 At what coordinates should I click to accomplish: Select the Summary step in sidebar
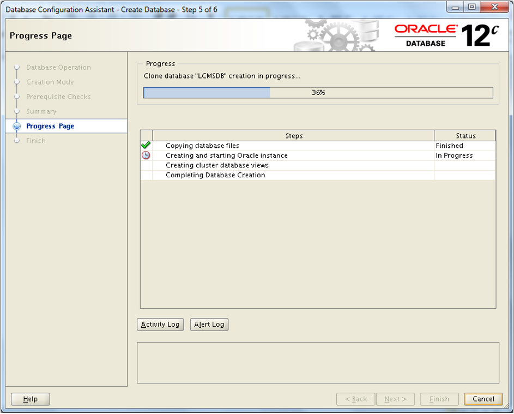tap(41, 111)
